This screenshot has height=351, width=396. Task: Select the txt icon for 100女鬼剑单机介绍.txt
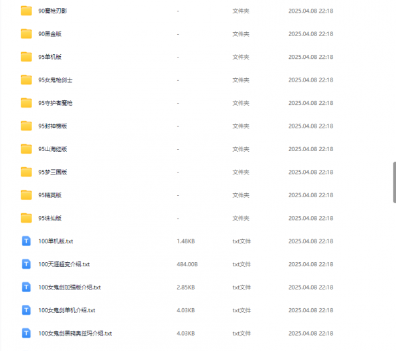(26, 310)
